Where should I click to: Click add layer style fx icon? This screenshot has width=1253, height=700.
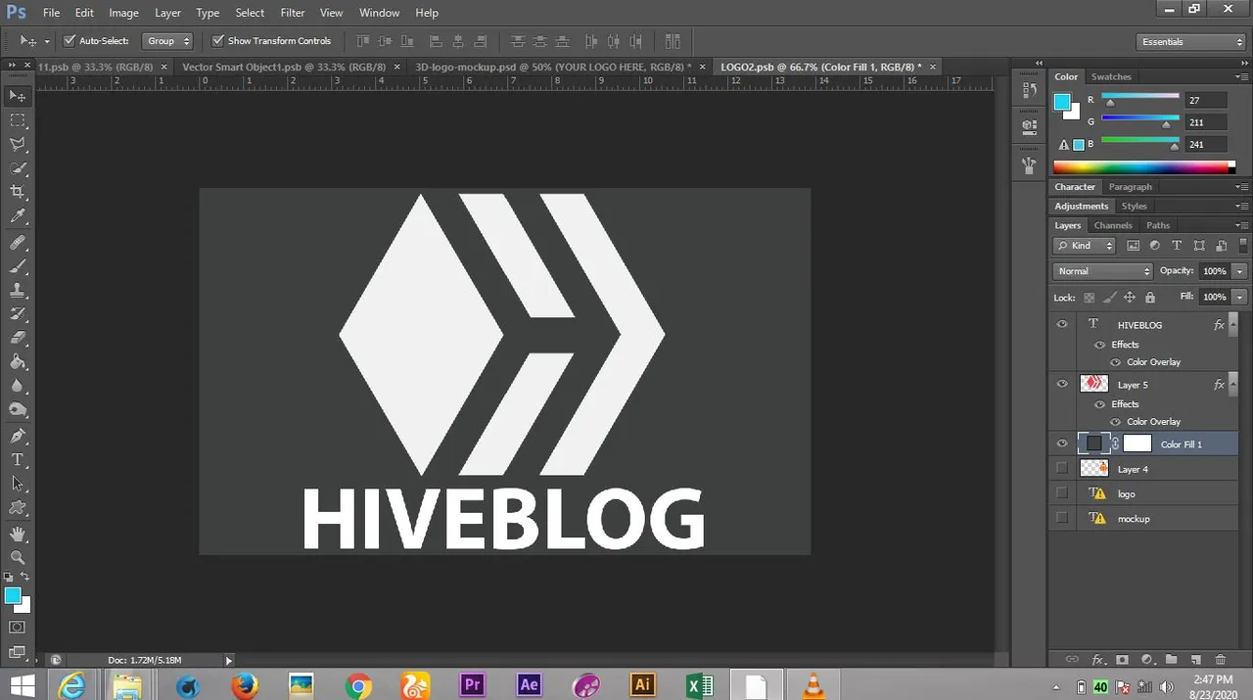1097,660
